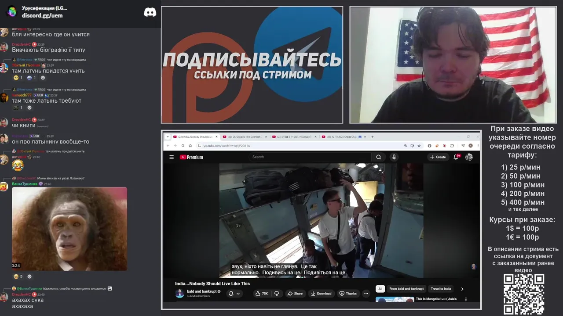This screenshot has width=563, height=316.
Task: Click the Download button
Action: [321, 294]
